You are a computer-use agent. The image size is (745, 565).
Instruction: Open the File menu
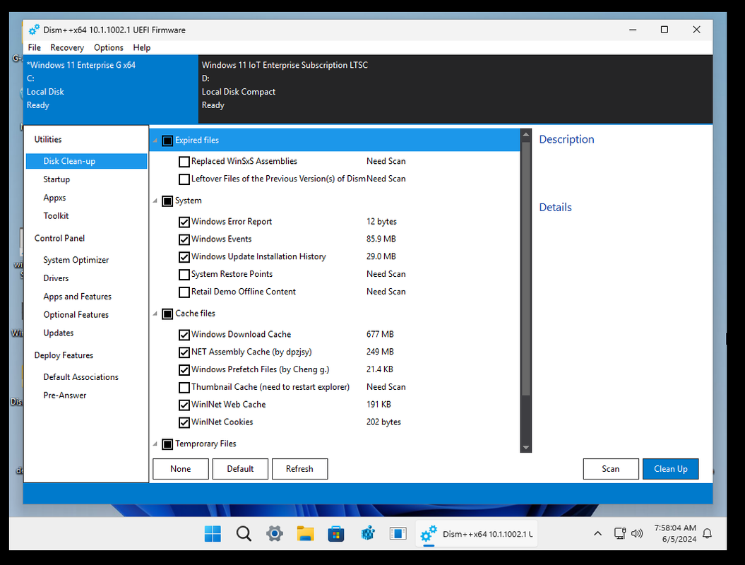point(34,47)
